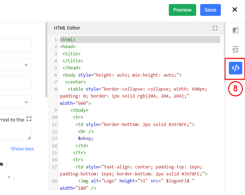Viewport: 245px width, 195px height.
Task: Expand the HTML Editor to fullscreen
Action: pos(215,28)
